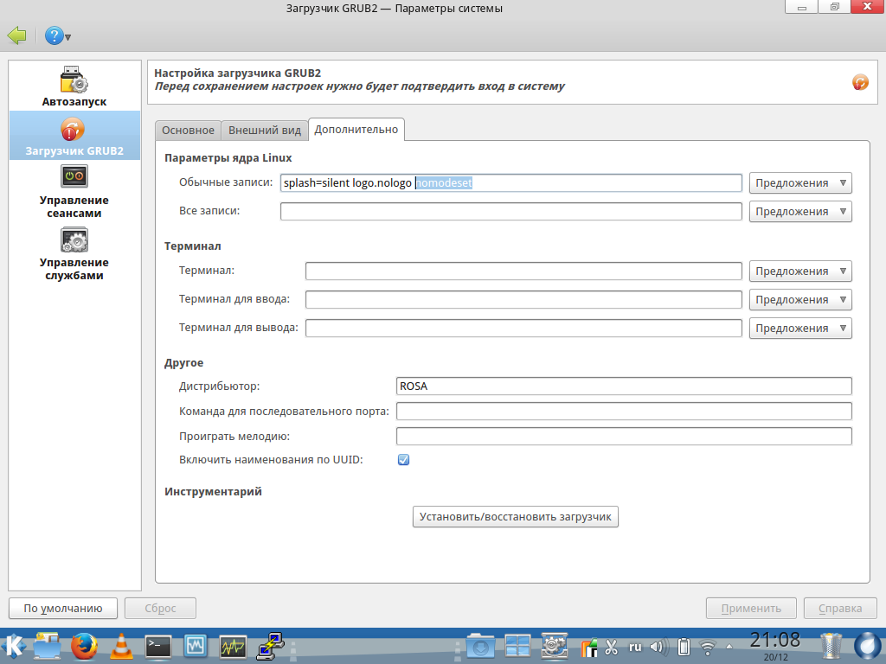Image resolution: width=886 pixels, height=664 pixels.
Task: Open Предложения dropdown for Обычные записи
Action: [800, 183]
